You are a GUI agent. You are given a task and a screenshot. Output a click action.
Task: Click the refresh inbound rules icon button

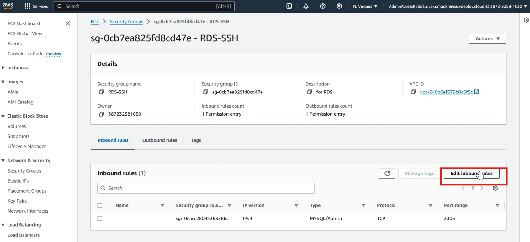click(387, 173)
